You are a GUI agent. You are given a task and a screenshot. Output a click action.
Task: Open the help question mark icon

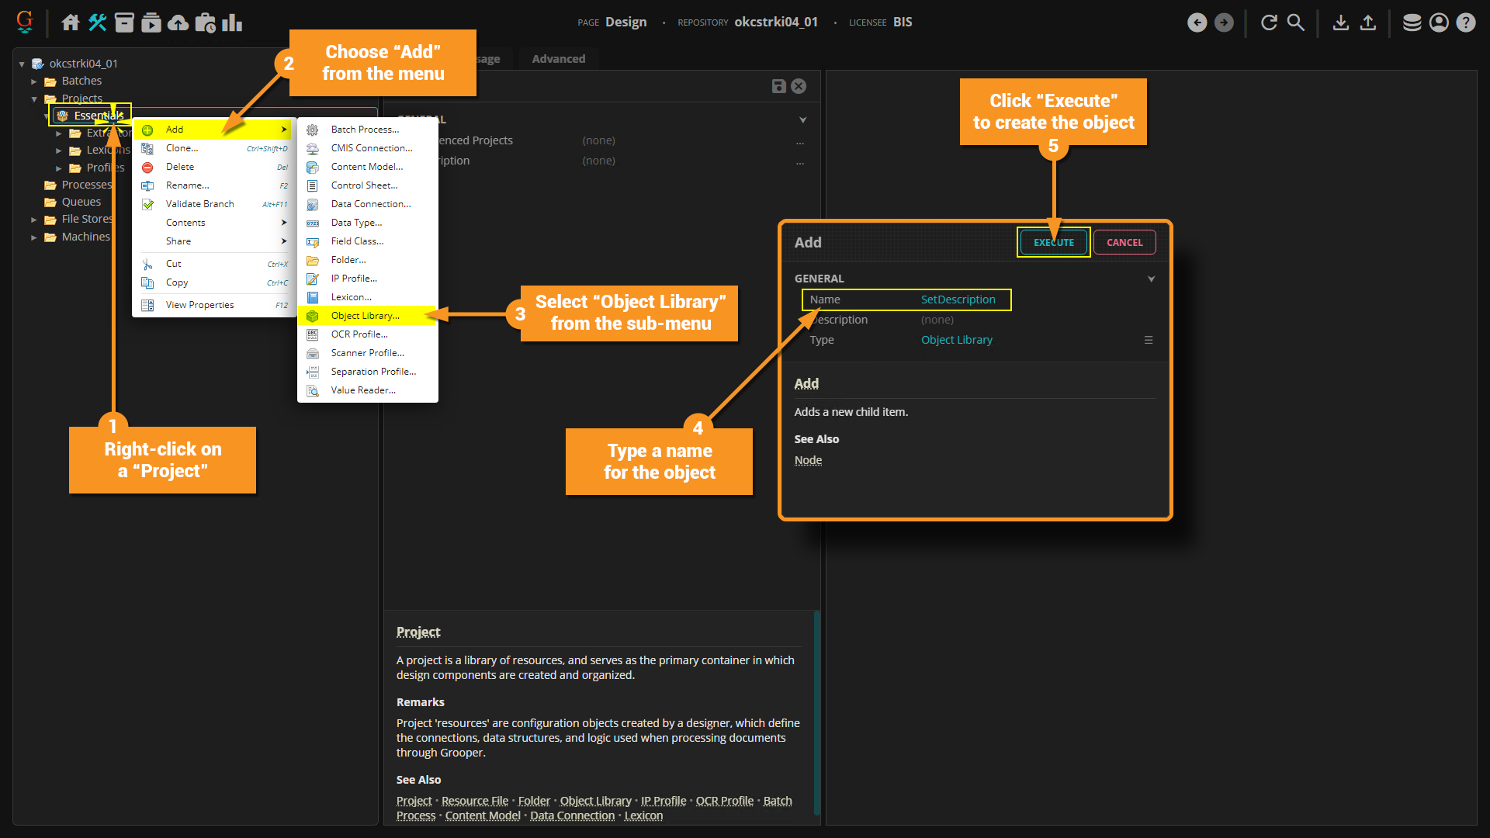click(1466, 23)
